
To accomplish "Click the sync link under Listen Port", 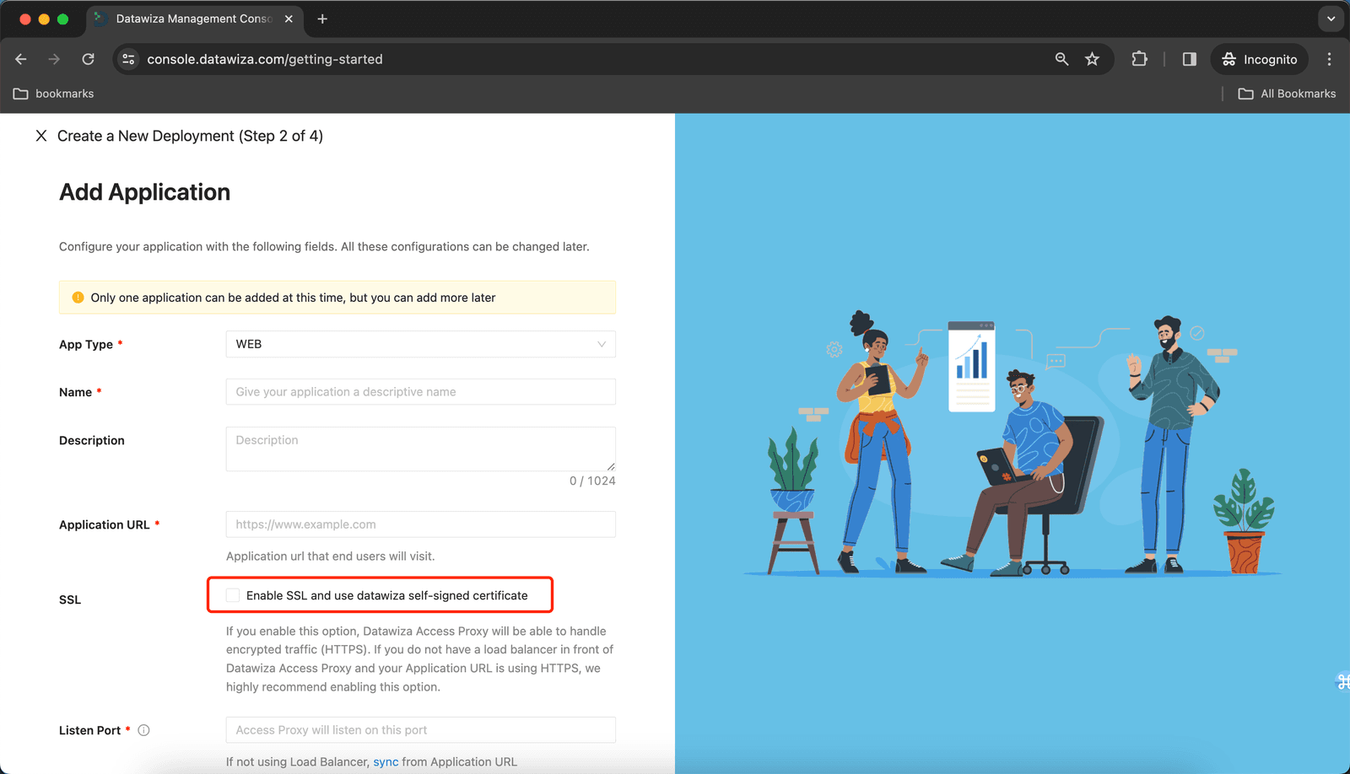I will point(386,761).
